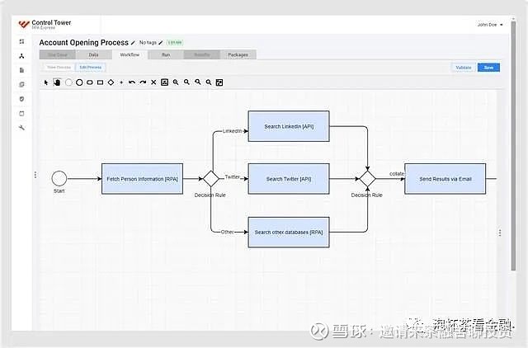Click the Validate button
This screenshot has height=348, width=528.
click(x=464, y=68)
